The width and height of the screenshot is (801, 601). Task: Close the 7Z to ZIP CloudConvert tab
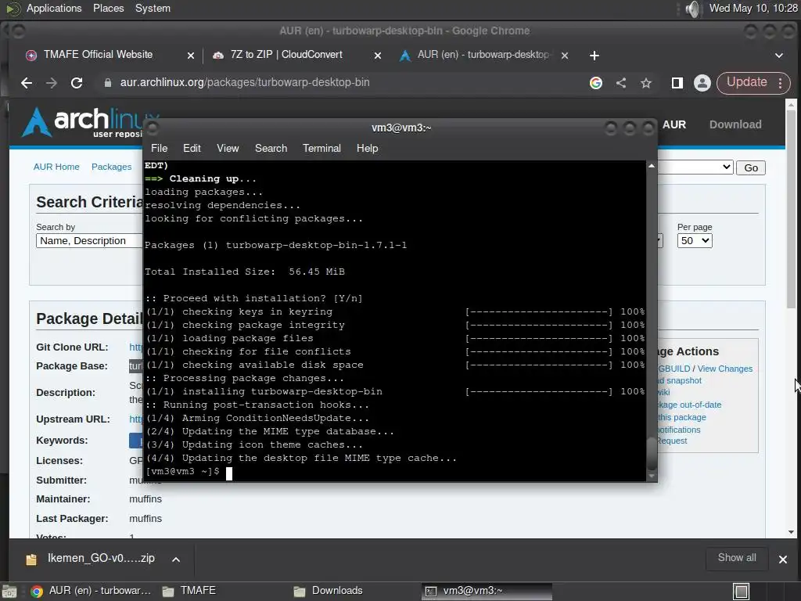(378, 56)
